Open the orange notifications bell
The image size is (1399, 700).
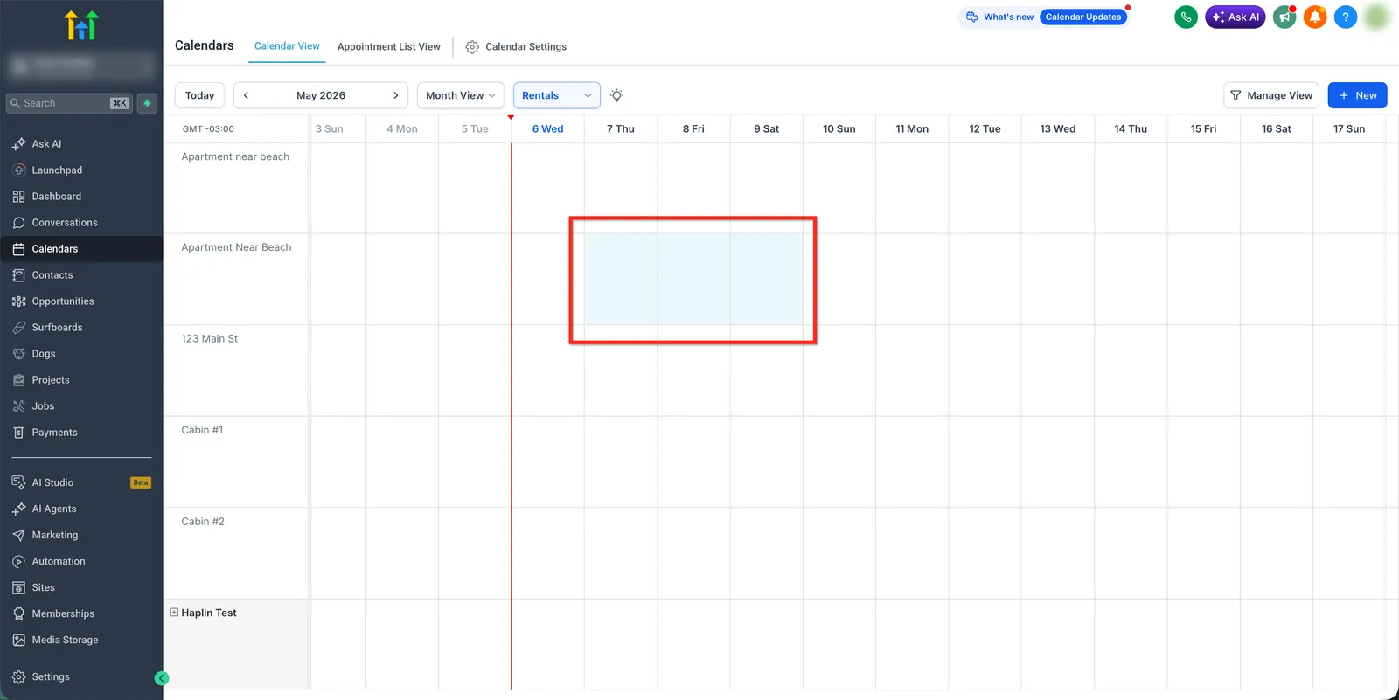pyautogui.click(x=1315, y=17)
